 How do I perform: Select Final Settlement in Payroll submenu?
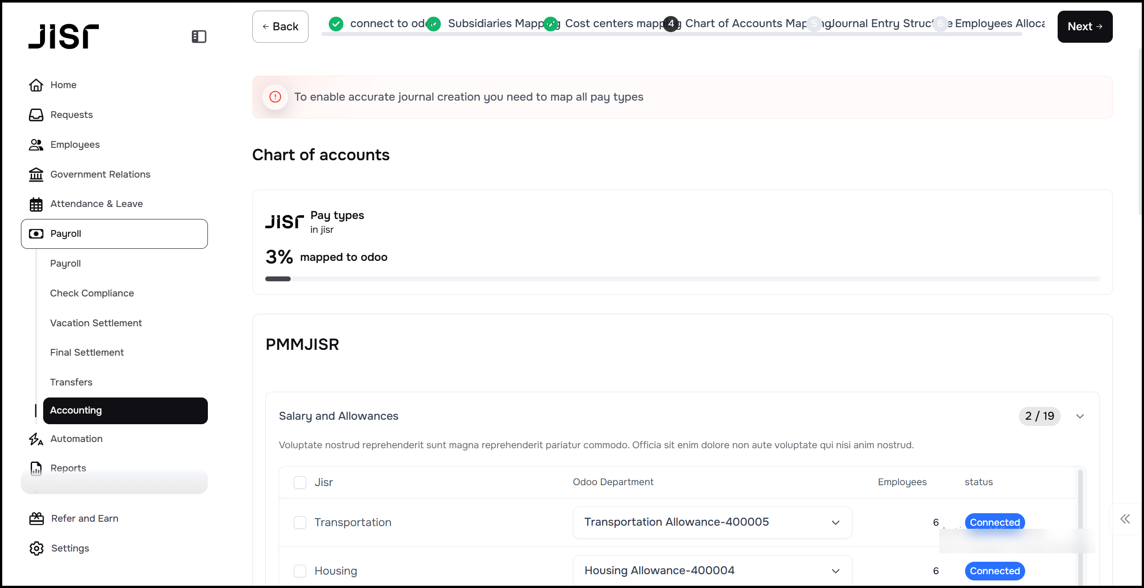[87, 353]
